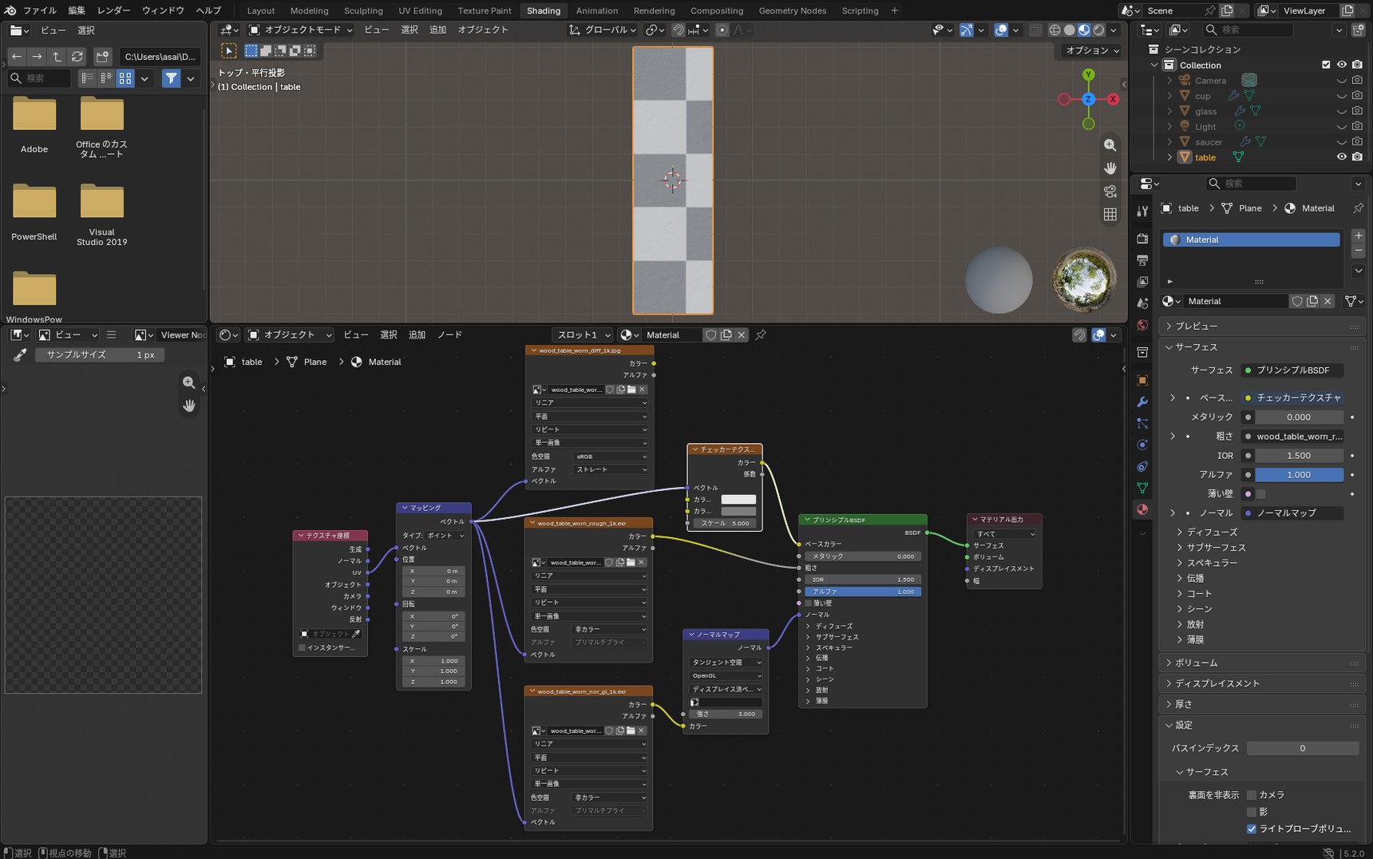Select wireframe viewport shading
1373x859 pixels.
tap(1054, 30)
